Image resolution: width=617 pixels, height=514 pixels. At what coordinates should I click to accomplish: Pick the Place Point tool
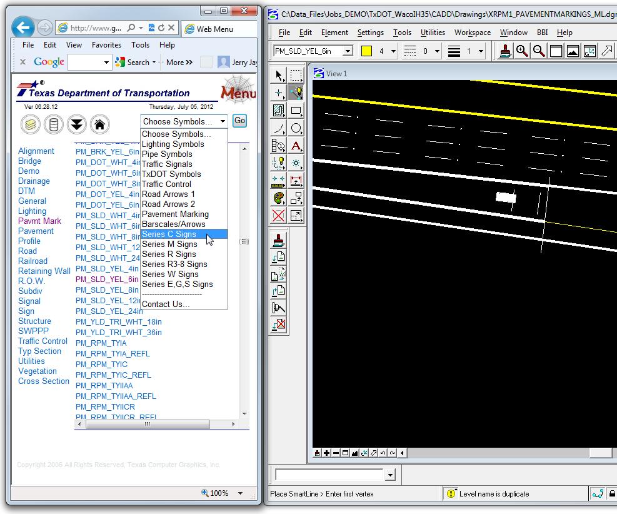point(279,93)
